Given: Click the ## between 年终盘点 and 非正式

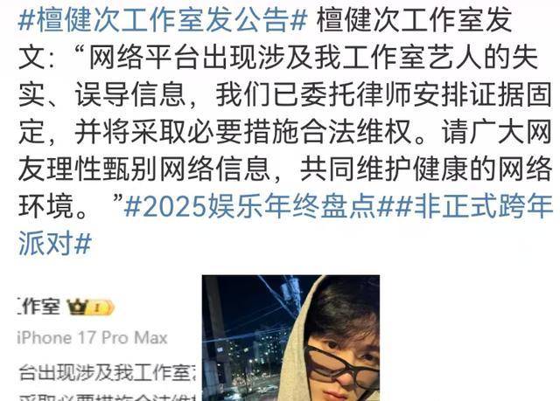Looking at the screenshot, I should [395, 207].
